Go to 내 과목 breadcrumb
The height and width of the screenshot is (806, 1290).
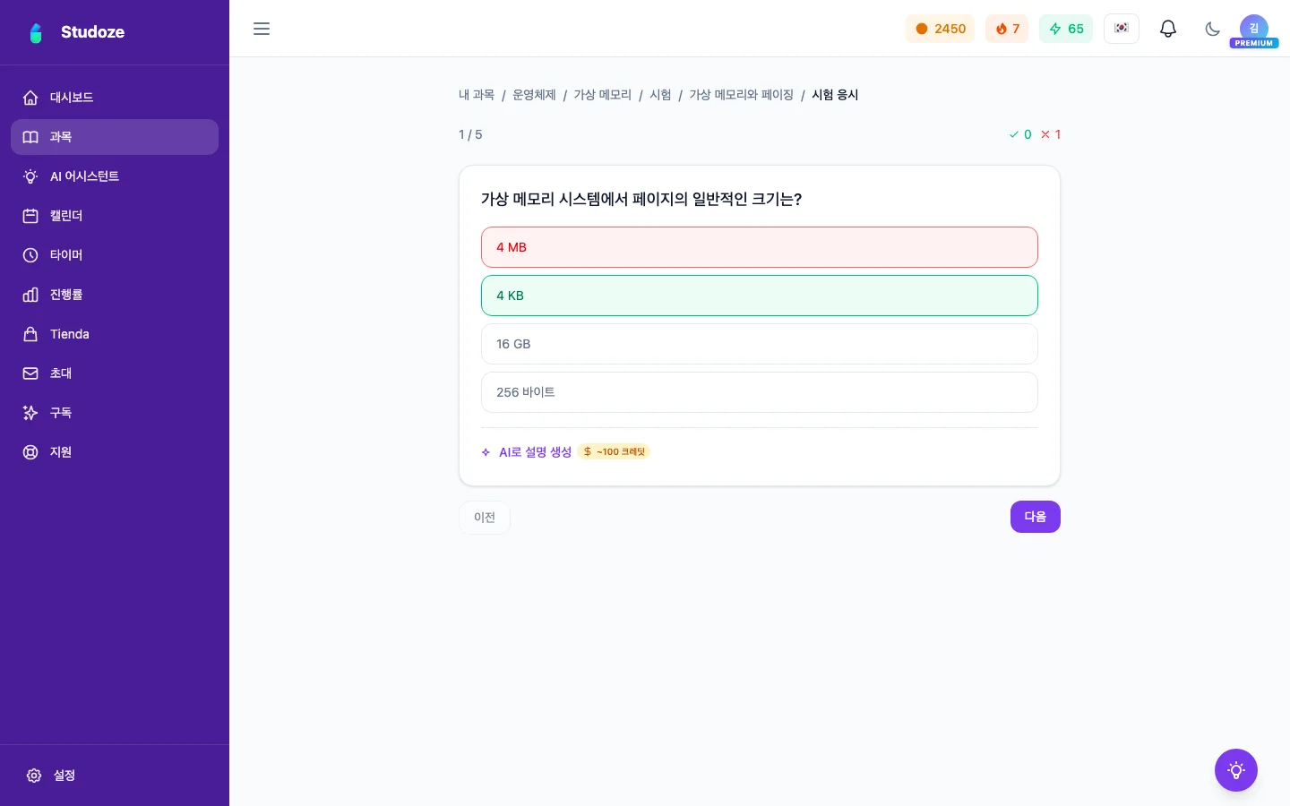tap(477, 95)
